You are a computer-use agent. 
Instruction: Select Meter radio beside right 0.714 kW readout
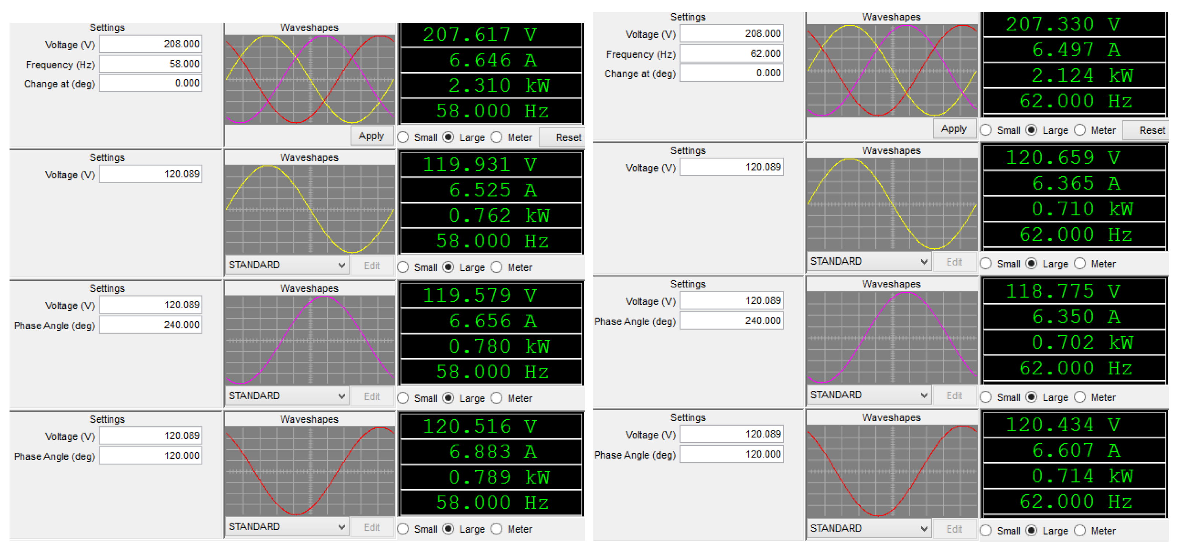click(x=1080, y=530)
